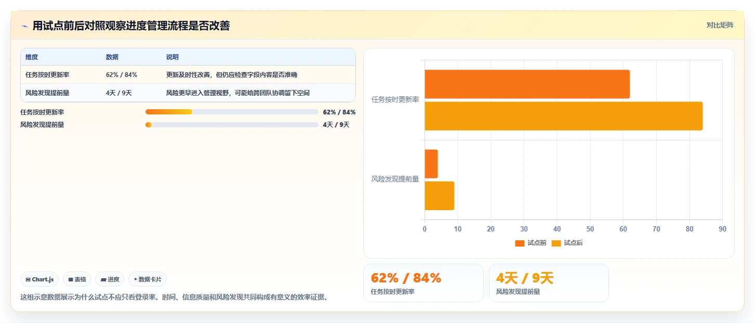Screen dimensions: 755x323
Task: Select the 维度 column header
Action: pos(32,57)
